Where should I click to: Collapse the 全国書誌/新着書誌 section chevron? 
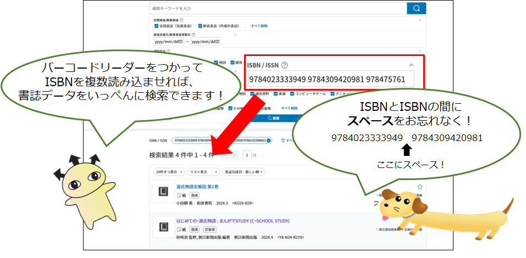[x=420, y=20]
